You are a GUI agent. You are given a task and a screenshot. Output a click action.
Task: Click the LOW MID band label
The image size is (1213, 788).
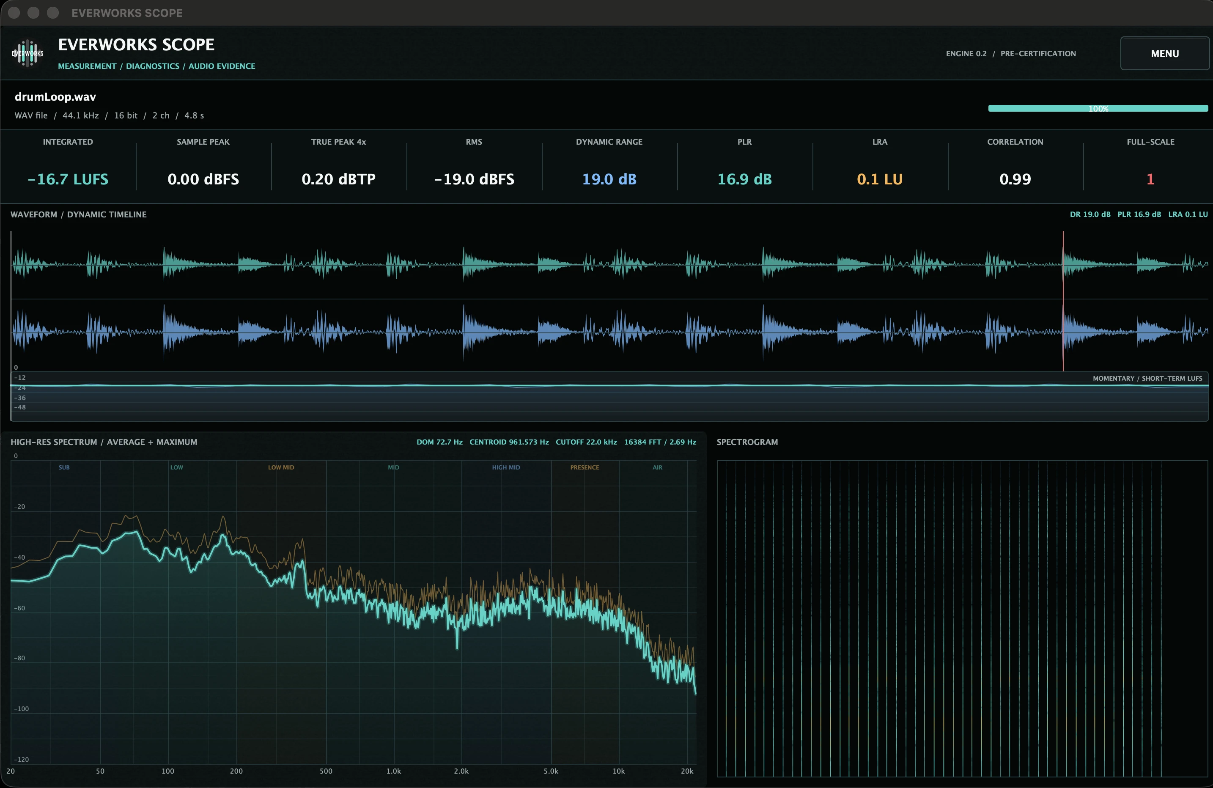tap(281, 467)
